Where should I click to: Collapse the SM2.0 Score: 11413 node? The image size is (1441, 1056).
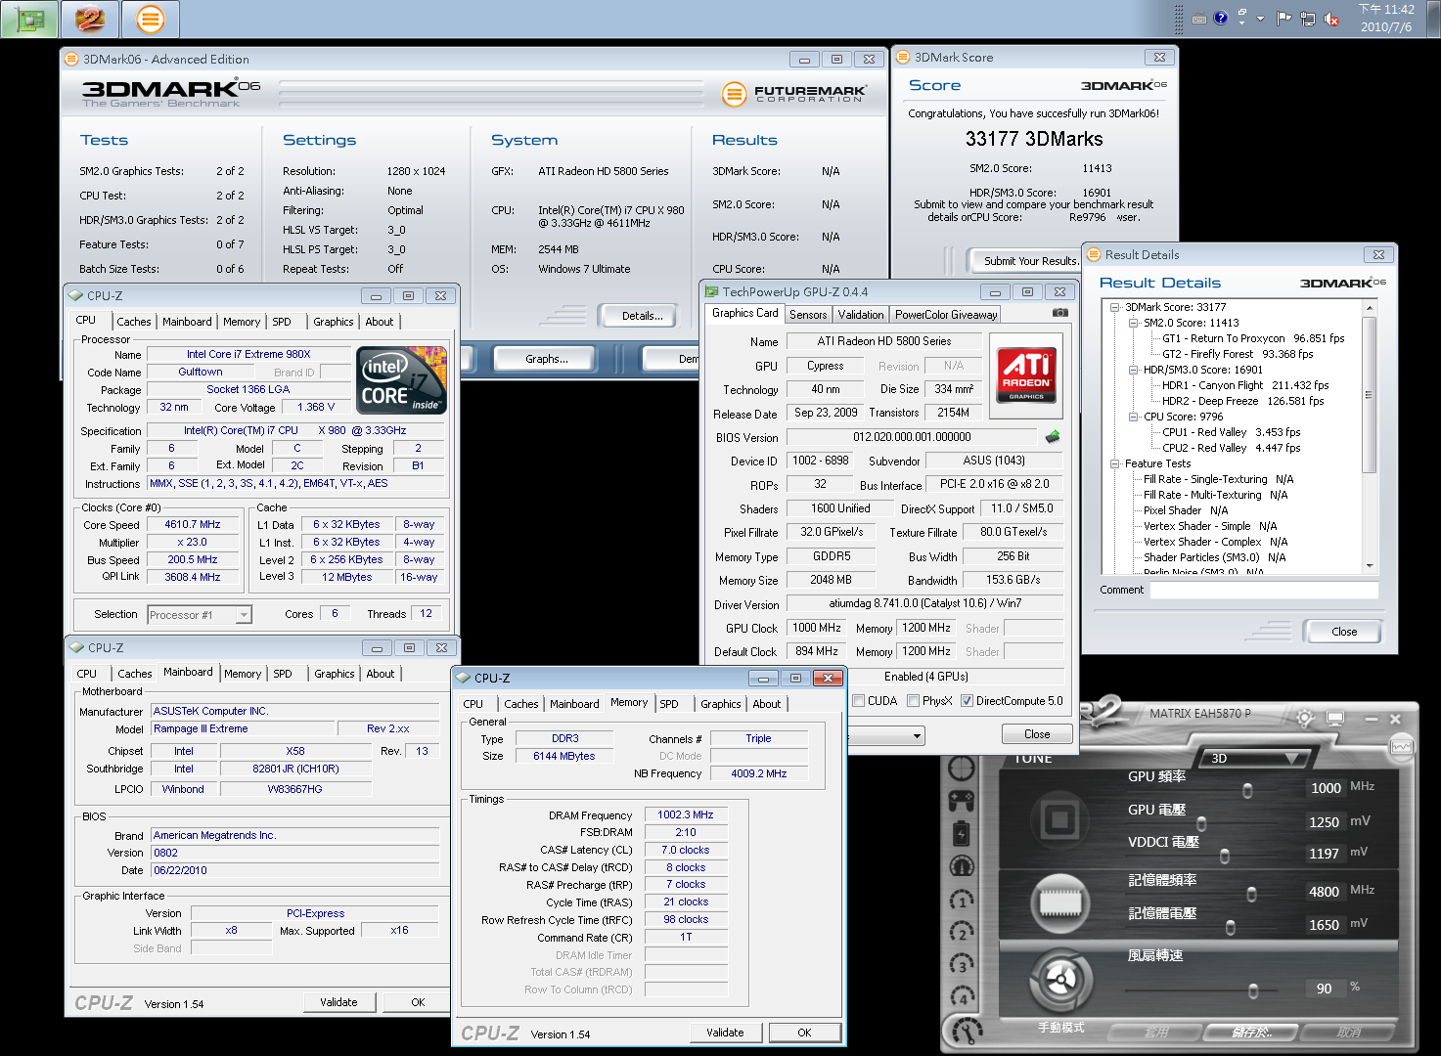[1134, 323]
